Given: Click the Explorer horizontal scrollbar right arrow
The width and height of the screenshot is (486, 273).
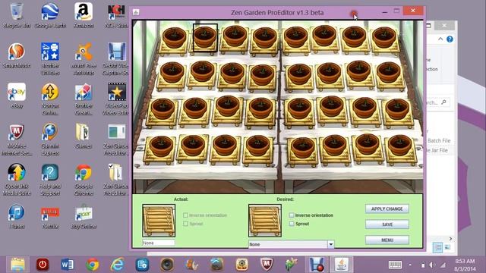Looking at the screenshot, I should click(x=450, y=239).
